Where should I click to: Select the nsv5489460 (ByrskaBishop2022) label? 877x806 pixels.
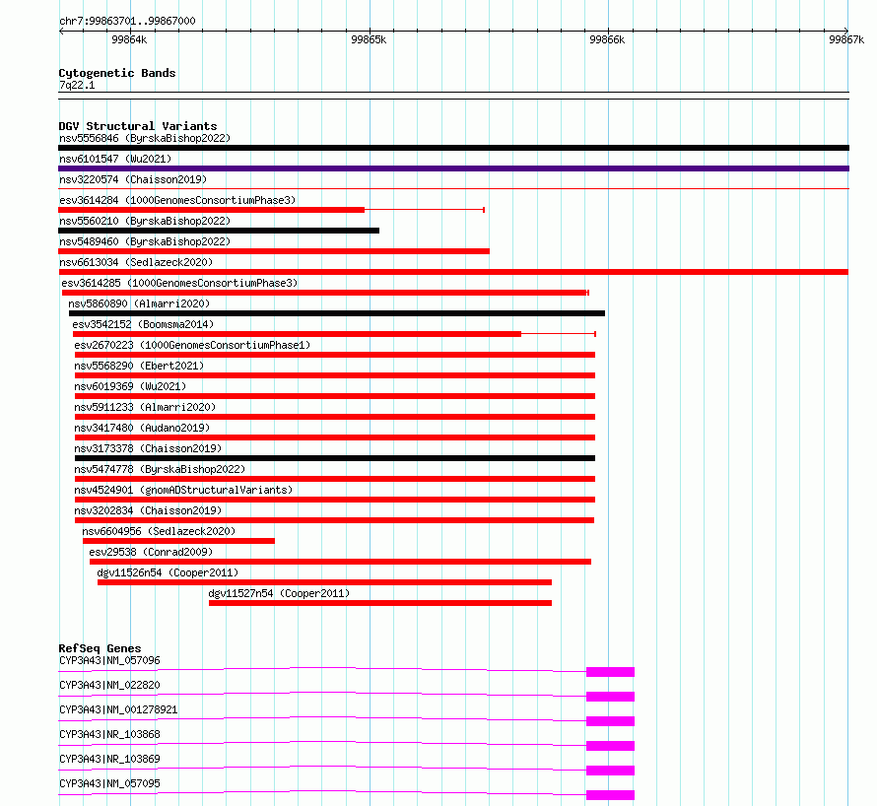145,241
